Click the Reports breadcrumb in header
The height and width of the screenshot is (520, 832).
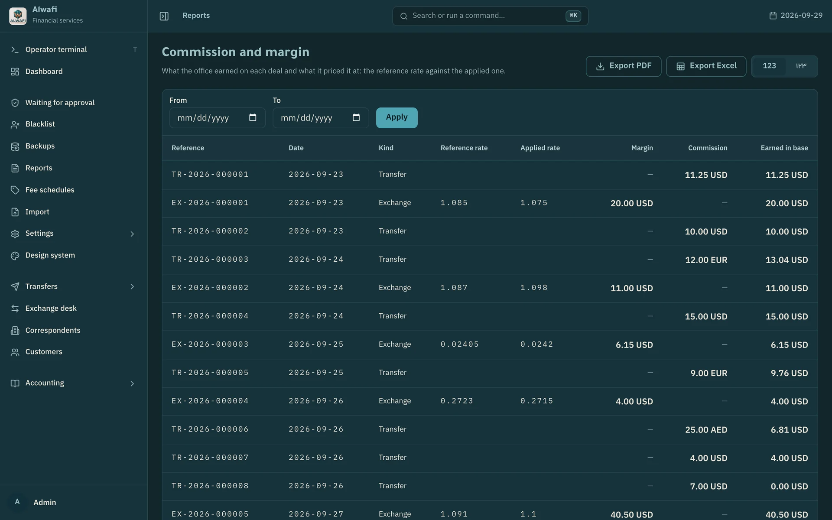click(196, 16)
